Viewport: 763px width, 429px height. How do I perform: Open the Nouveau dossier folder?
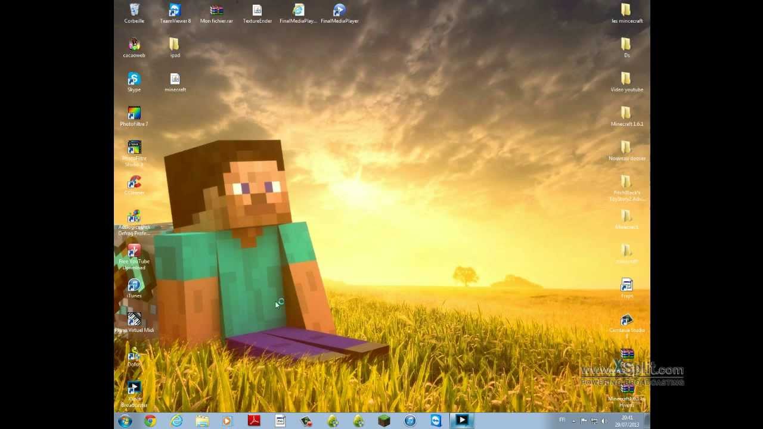pos(626,151)
